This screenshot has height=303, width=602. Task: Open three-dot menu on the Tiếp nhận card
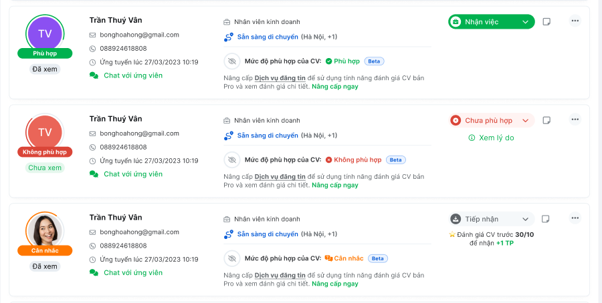575,218
